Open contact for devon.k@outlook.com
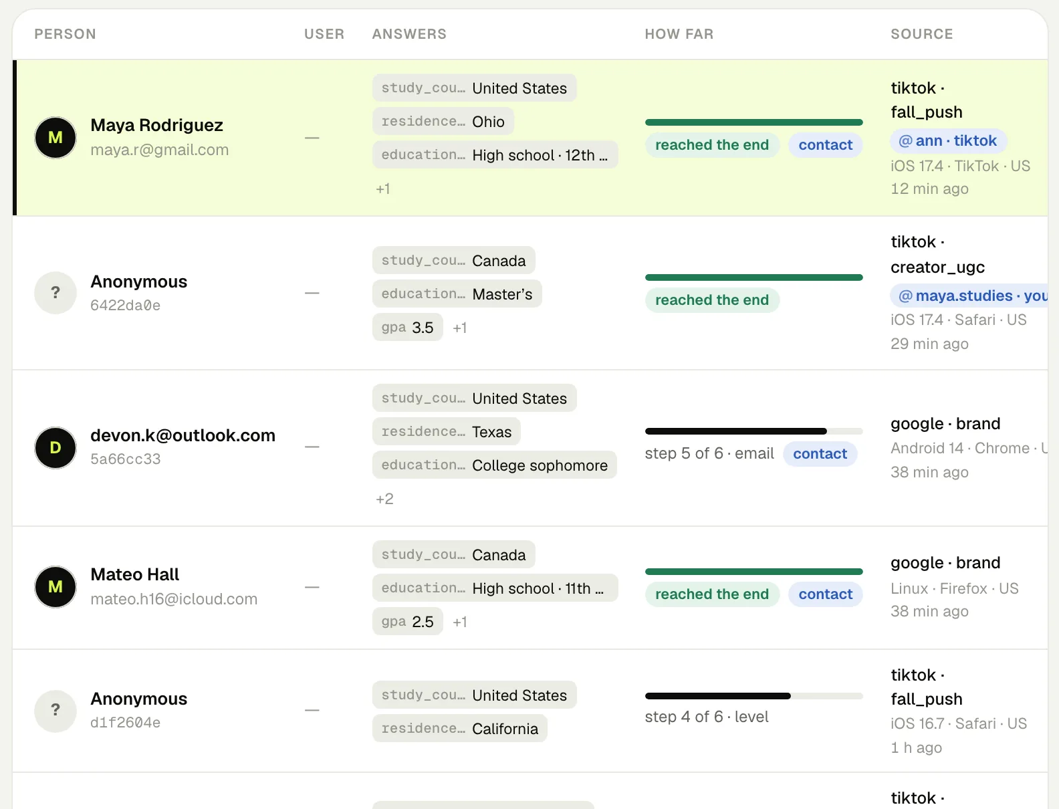 (x=820, y=454)
